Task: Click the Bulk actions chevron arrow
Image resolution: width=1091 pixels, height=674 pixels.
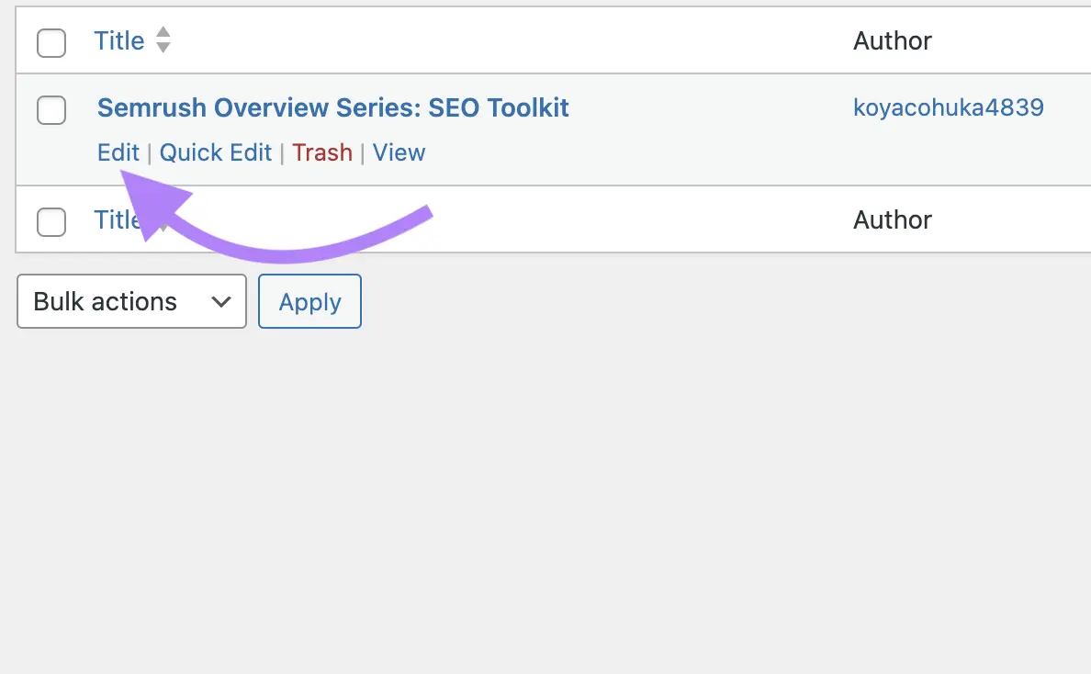Action: click(220, 301)
